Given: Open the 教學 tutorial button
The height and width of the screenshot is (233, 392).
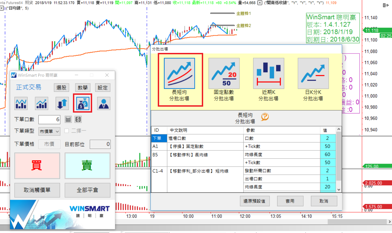Looking at the screenshot, I should [x=82, y=87].
